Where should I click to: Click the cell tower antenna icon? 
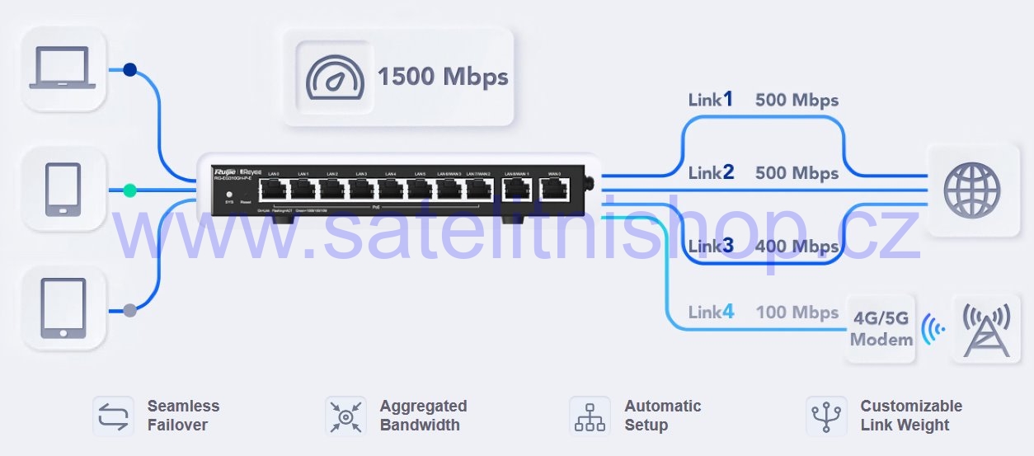tap(987, 330)
